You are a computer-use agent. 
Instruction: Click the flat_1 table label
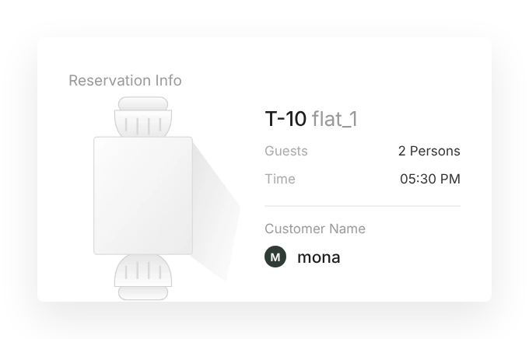[x=335, y=119]
